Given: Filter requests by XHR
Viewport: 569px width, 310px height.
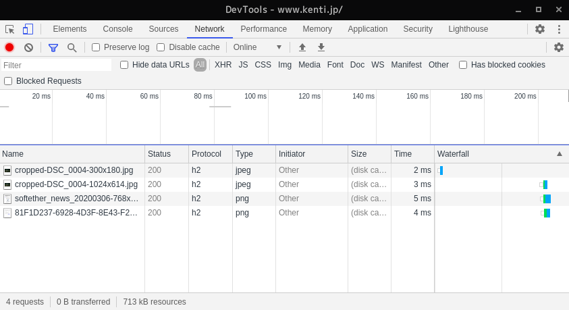Looking at the screenshot, I should (223, 65).
